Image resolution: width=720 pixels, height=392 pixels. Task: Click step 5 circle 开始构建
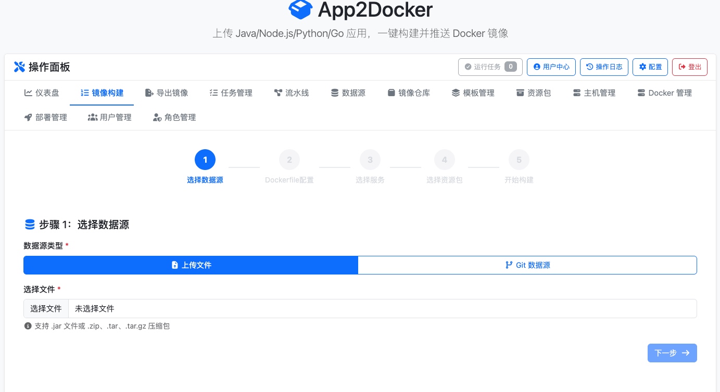(519, 160)
